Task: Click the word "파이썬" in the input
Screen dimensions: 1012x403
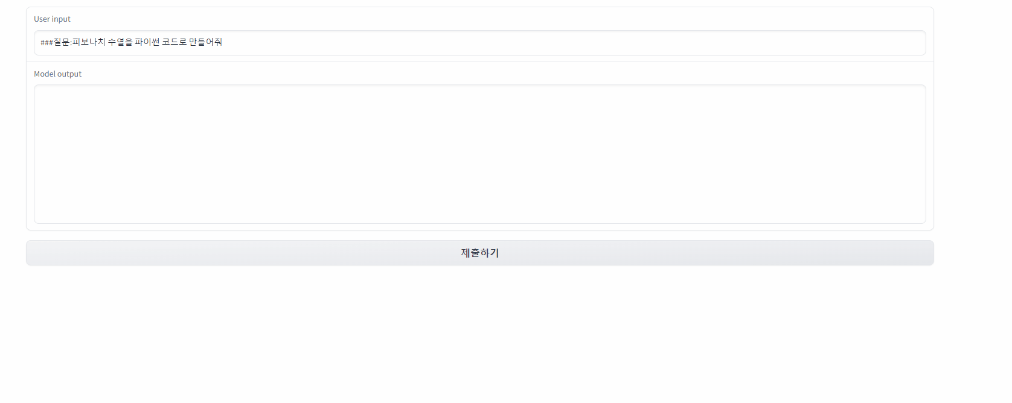Action: coord(147,42)
